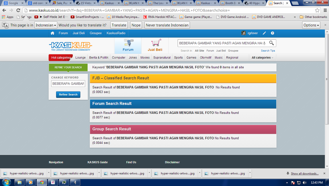Close the downloads bar with its X
This screenshot has height=186, width=329.
pos(325,173)
